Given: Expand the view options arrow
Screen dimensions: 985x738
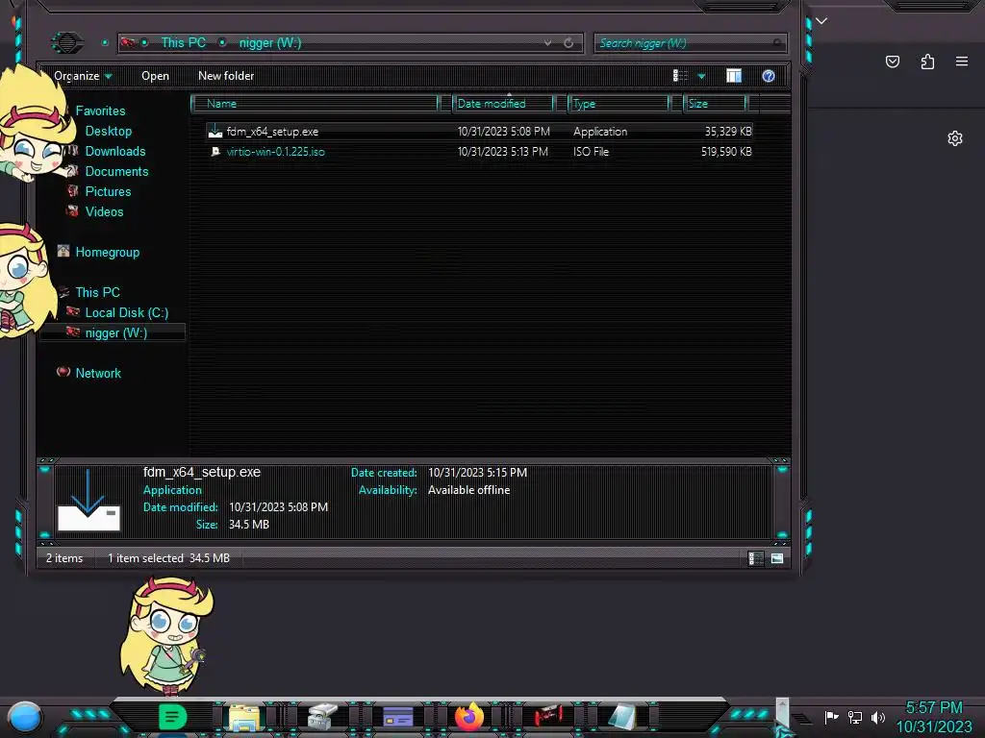Looking at the screenshot, I should [701, 77].
